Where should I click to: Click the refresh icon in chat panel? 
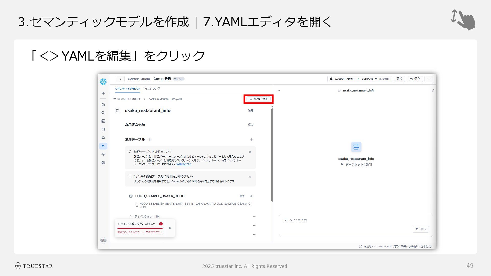click(433, 90)
